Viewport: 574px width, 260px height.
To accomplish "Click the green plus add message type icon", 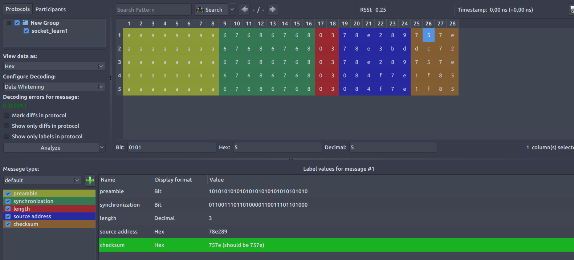I will point(90,180).
